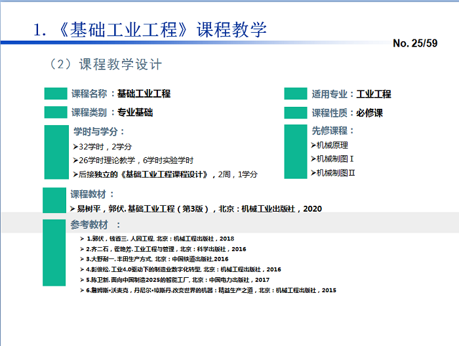This screenshot has width=459, height=346.
Task: Click the green block beside 课程名称
Action: (x=56, y=94)
